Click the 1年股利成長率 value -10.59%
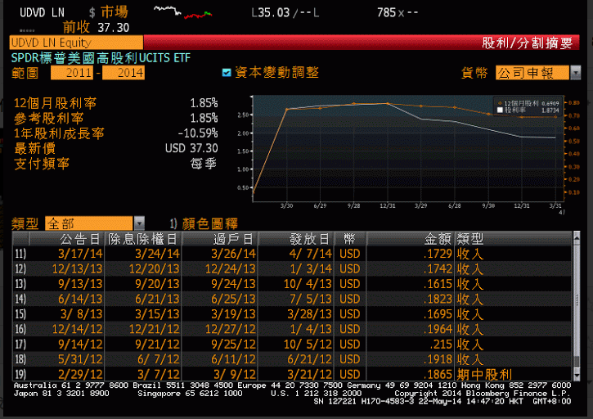Image resolution: width=593 pixels, height=419 pixels. (x=198, y=133)
